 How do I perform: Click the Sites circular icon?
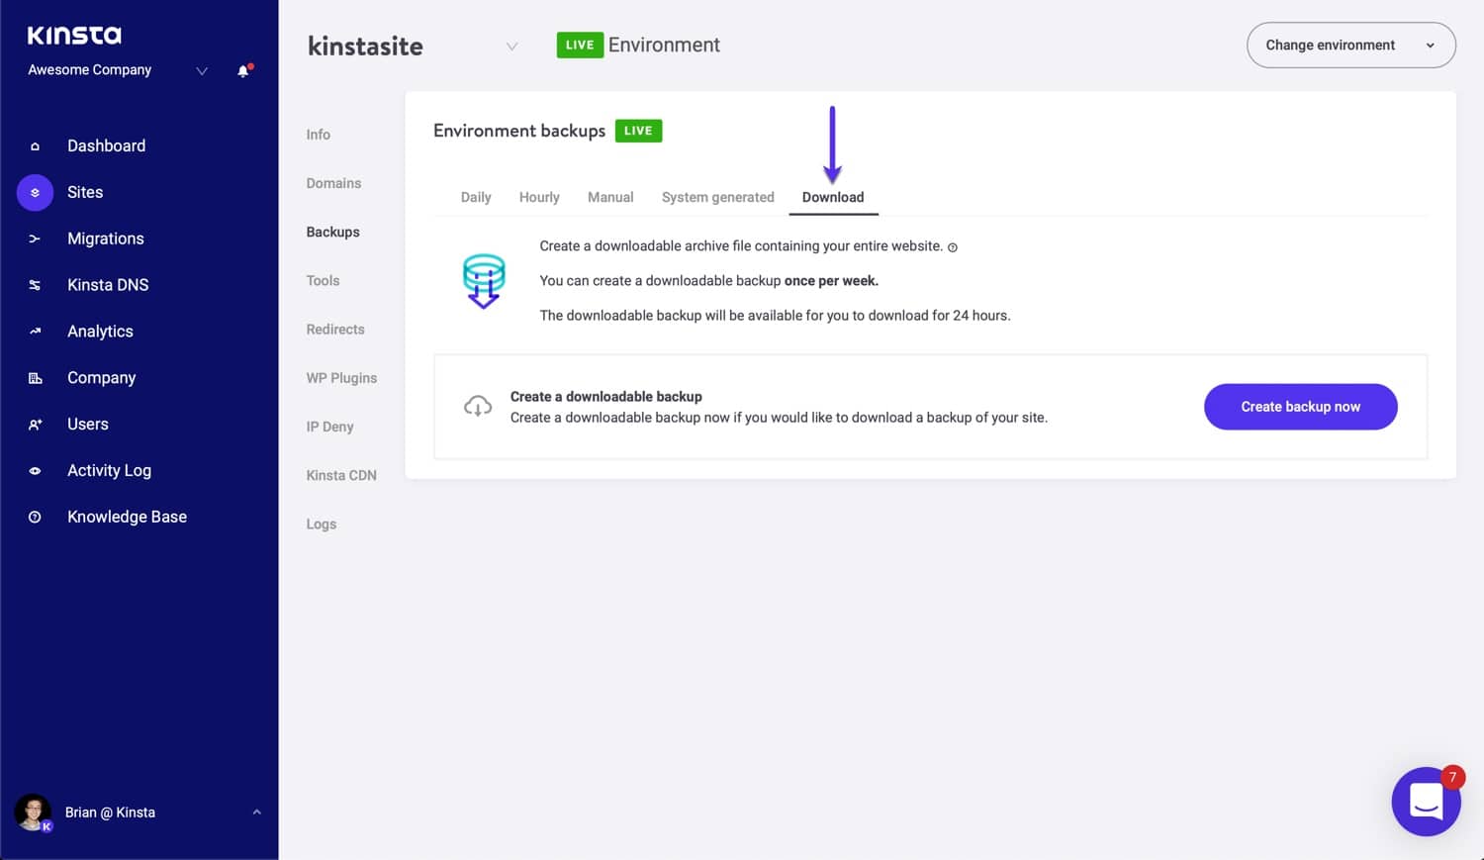(35, 192)
